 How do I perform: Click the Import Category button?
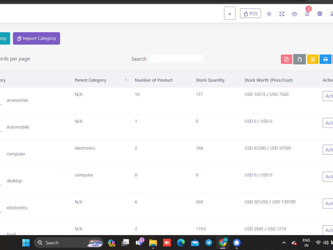pyautogui.click(x=36, y=38)
